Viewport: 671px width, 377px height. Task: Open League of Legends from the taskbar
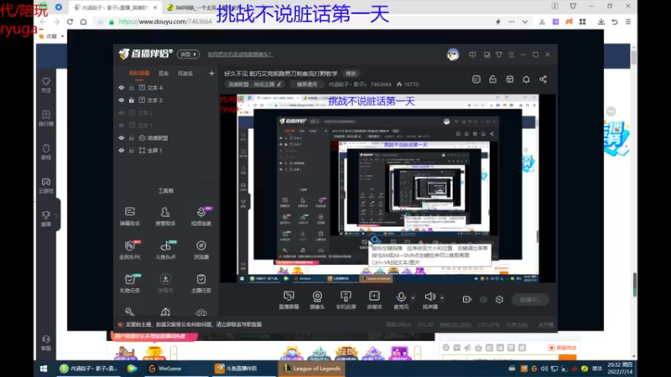(x=311, y=369)
